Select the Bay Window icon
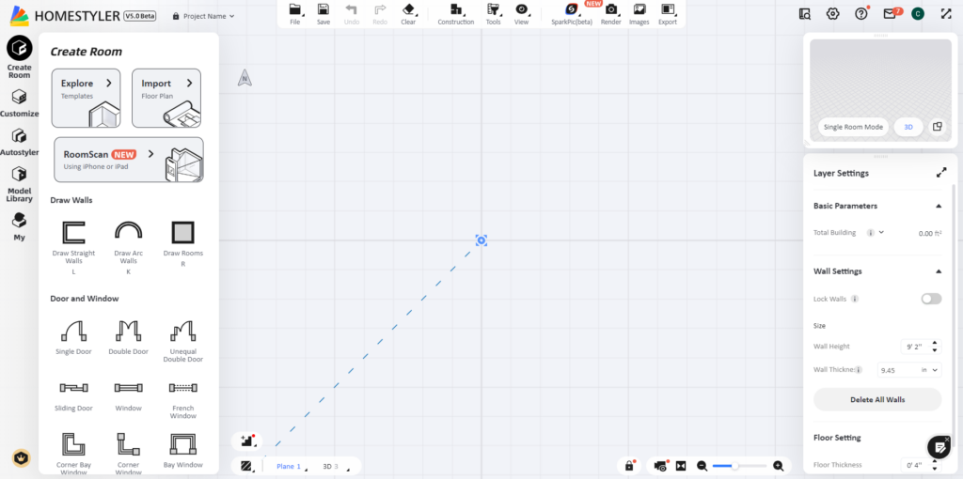Screen dimensions: 963x479 tap(183, 444)
